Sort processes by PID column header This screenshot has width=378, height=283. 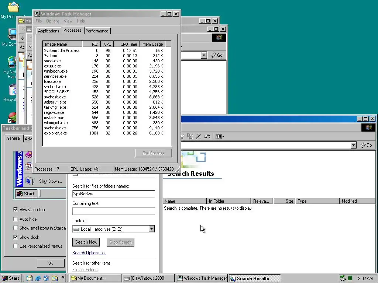(91, 44)
